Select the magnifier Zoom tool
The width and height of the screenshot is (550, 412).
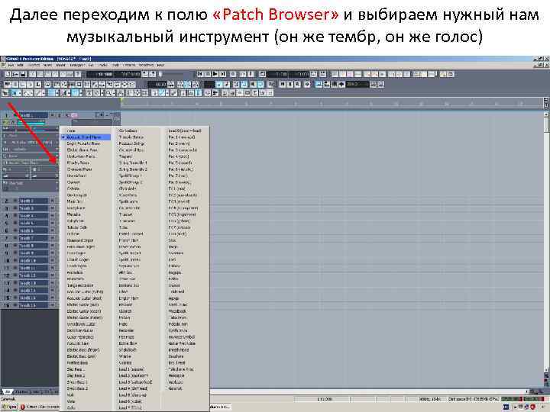coord(109,93)
